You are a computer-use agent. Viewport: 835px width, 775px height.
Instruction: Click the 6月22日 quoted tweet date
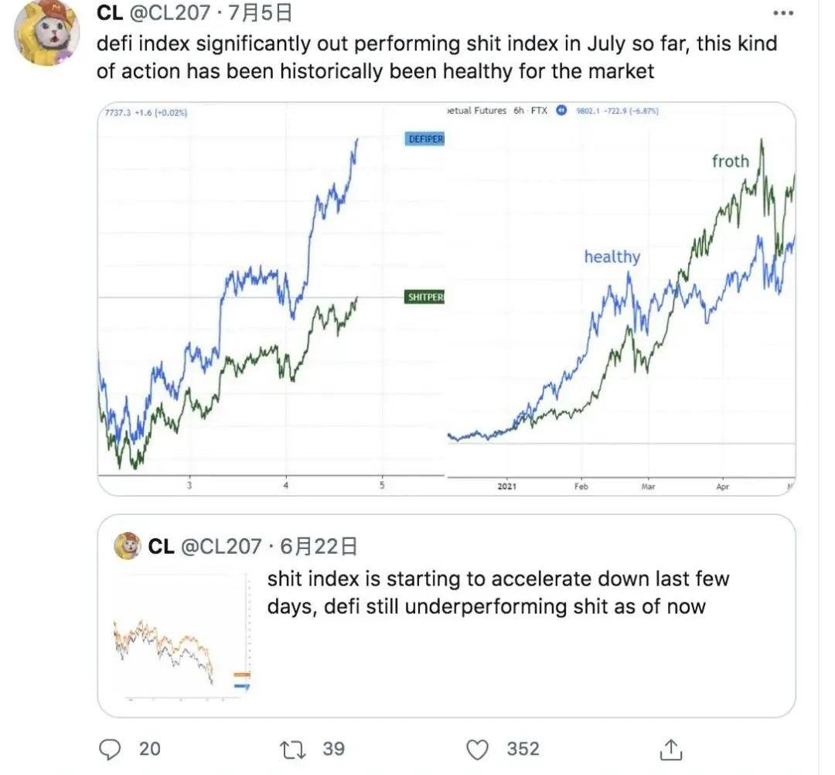[319, 546]
